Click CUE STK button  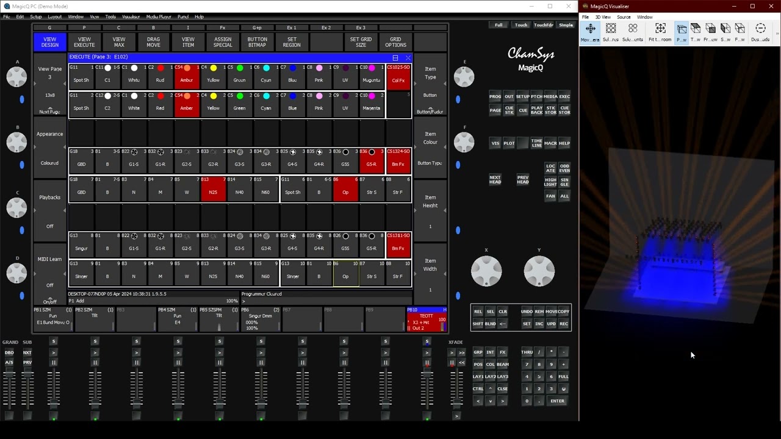509,110
